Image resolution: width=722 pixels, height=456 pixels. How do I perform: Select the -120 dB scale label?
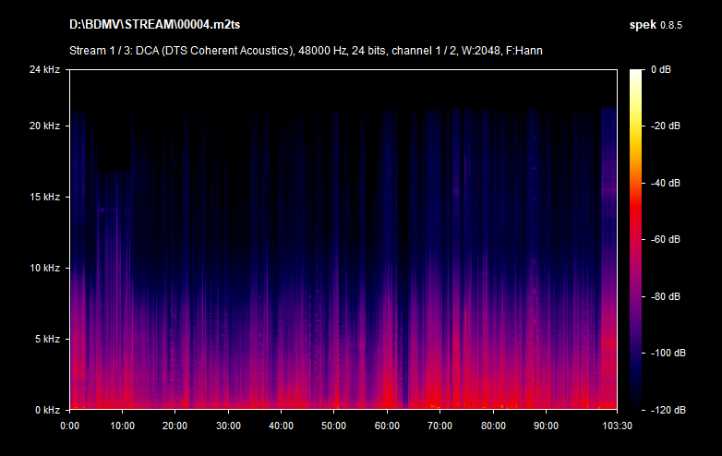click(665, 410)
